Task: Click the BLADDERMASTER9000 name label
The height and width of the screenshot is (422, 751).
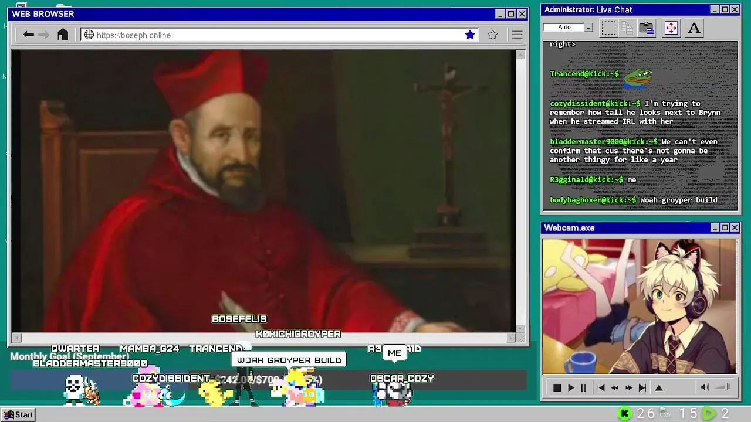Action: click(90, 363)
